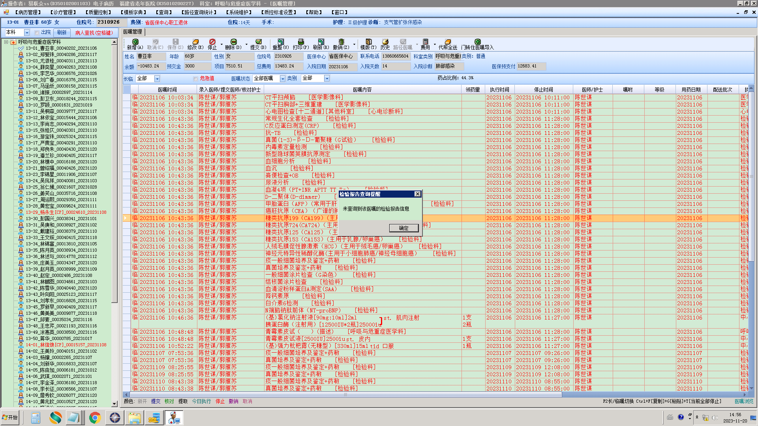Image resolution: width=758 pixels, height=426 pixels.
Task: Open the 长临 全部 dropdown
Action: pos(157,78)
